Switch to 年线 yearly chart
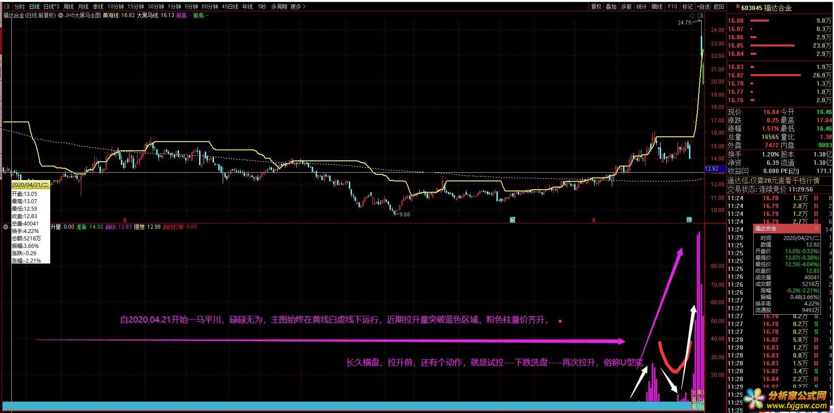This screenshot has width=834, height=413. [x=248, y=7]
